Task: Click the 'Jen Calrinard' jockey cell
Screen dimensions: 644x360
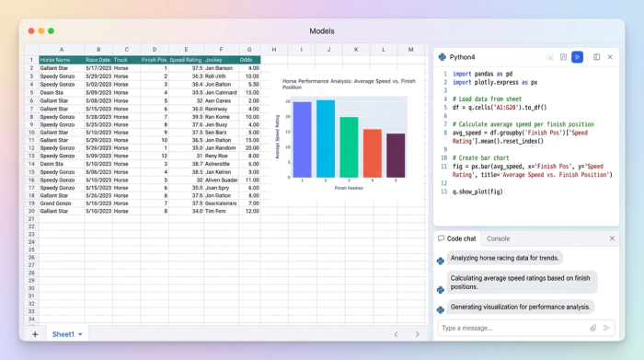Action: [x=221, y=92]
